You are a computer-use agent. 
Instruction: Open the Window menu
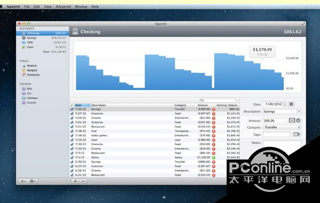(x=81, y=7)
